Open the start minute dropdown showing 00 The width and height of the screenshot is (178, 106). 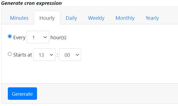tap(70, 55)
